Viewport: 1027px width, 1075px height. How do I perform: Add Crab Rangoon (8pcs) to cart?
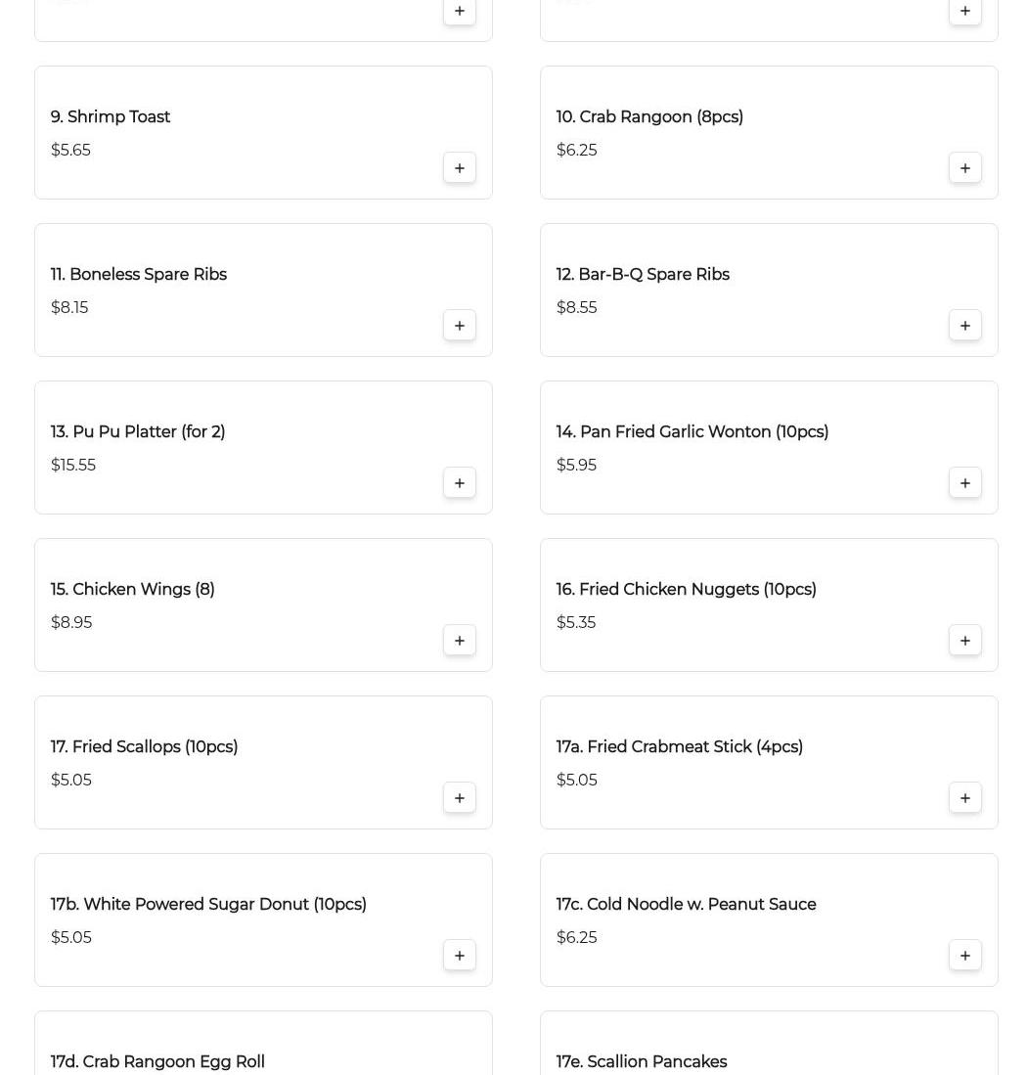point(965,168)
